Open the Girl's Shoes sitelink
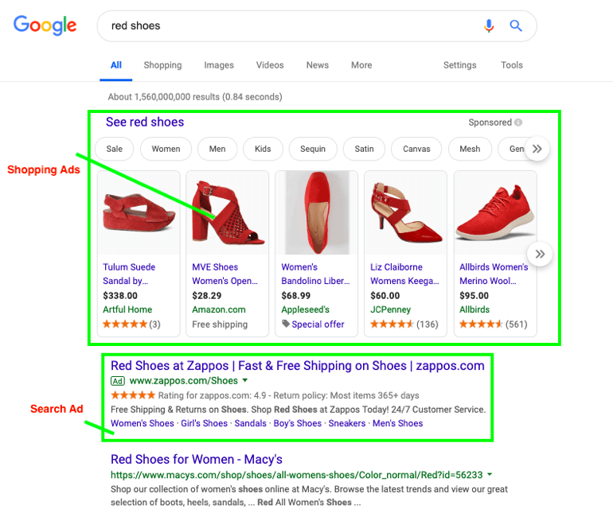 click(204, 423)
